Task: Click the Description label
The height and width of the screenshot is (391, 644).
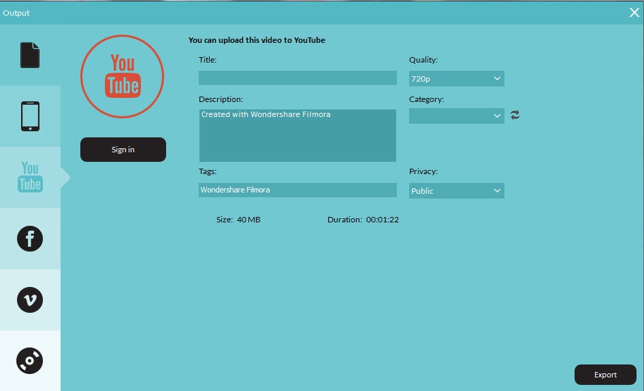Action: (x=221, y=99)
